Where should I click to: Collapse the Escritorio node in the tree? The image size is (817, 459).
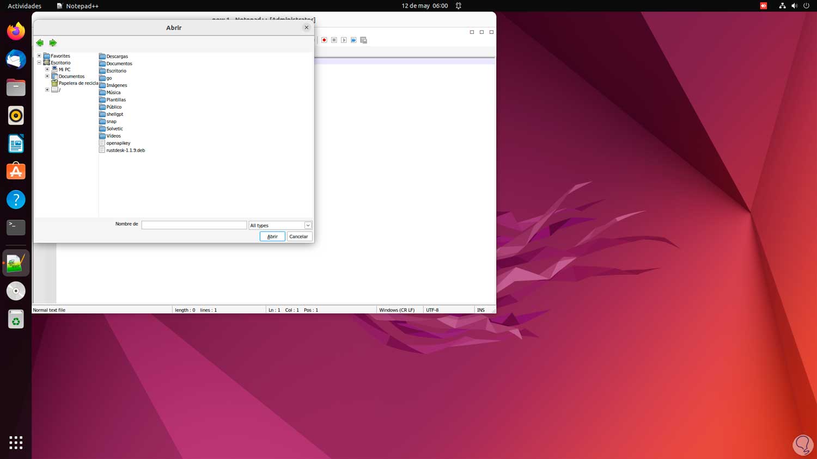click(39, 63)
